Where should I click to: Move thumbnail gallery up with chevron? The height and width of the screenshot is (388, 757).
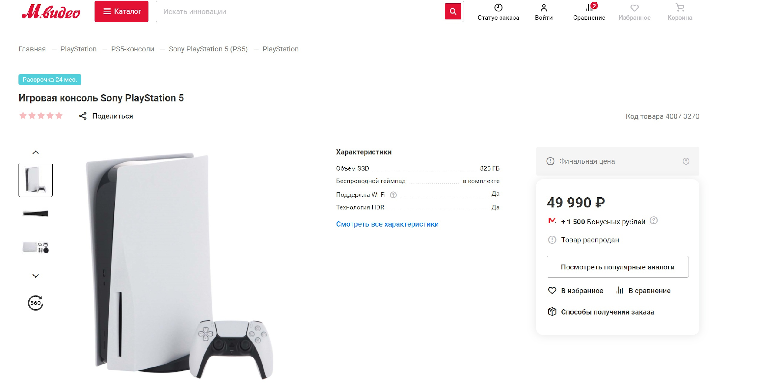(36, 152)
